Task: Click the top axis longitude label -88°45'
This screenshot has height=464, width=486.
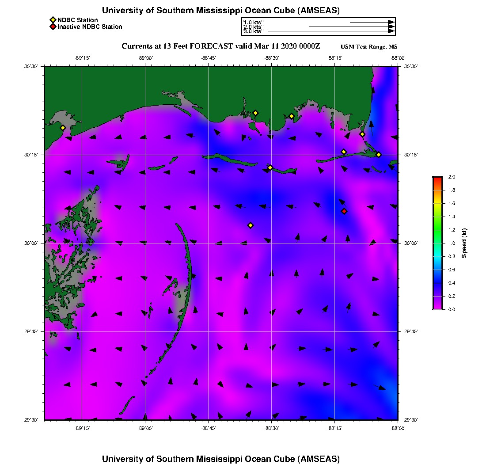Action: (x=208, y=58)
